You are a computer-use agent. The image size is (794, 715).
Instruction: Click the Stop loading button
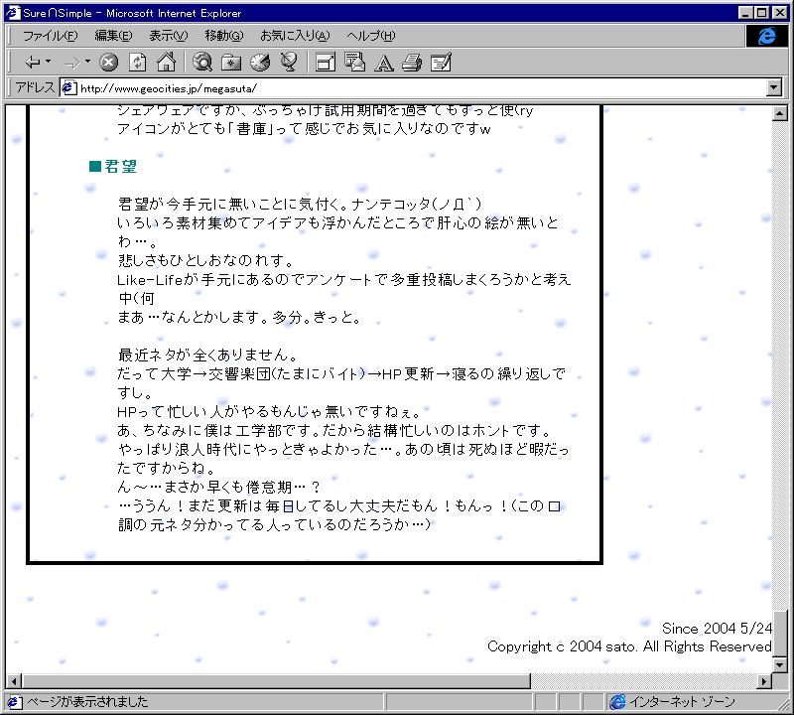(108, 63)
